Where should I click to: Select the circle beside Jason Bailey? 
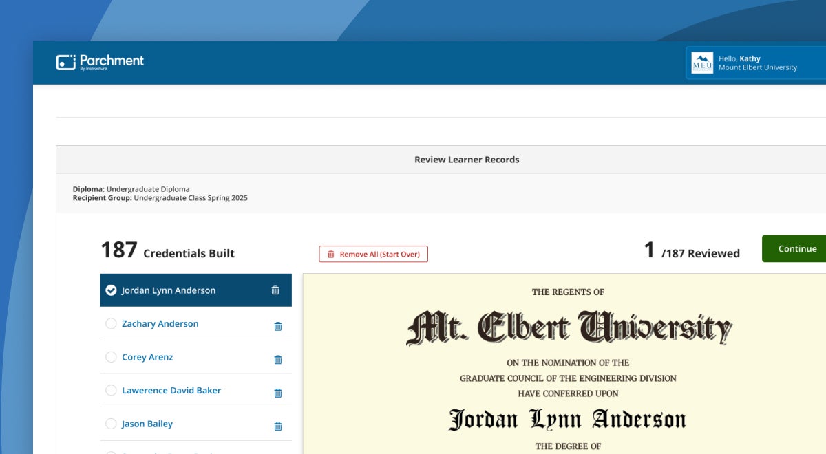pos(111,424)
